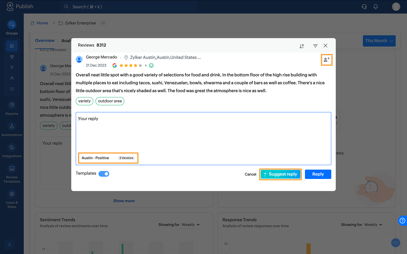
Task: Cancel the reply draft
Action: point(250,174)
